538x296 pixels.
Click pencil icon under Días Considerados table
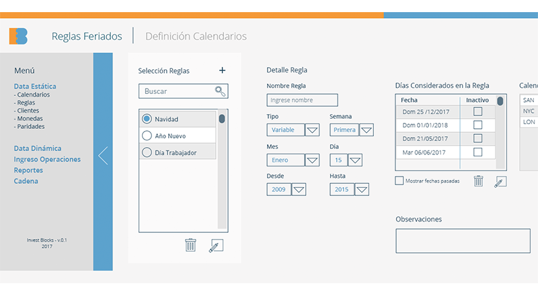click(500, 181)
